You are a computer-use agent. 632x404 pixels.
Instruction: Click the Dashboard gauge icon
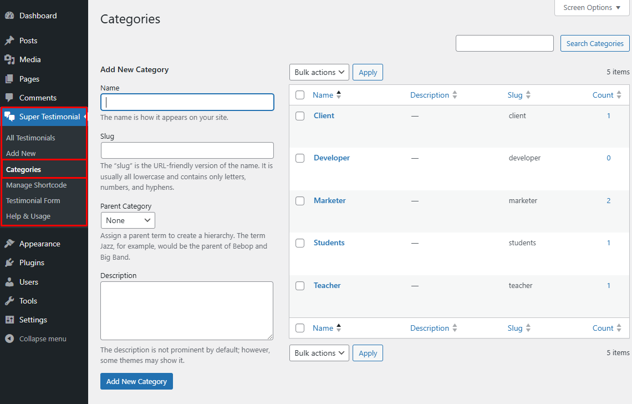tap(9, 16)
